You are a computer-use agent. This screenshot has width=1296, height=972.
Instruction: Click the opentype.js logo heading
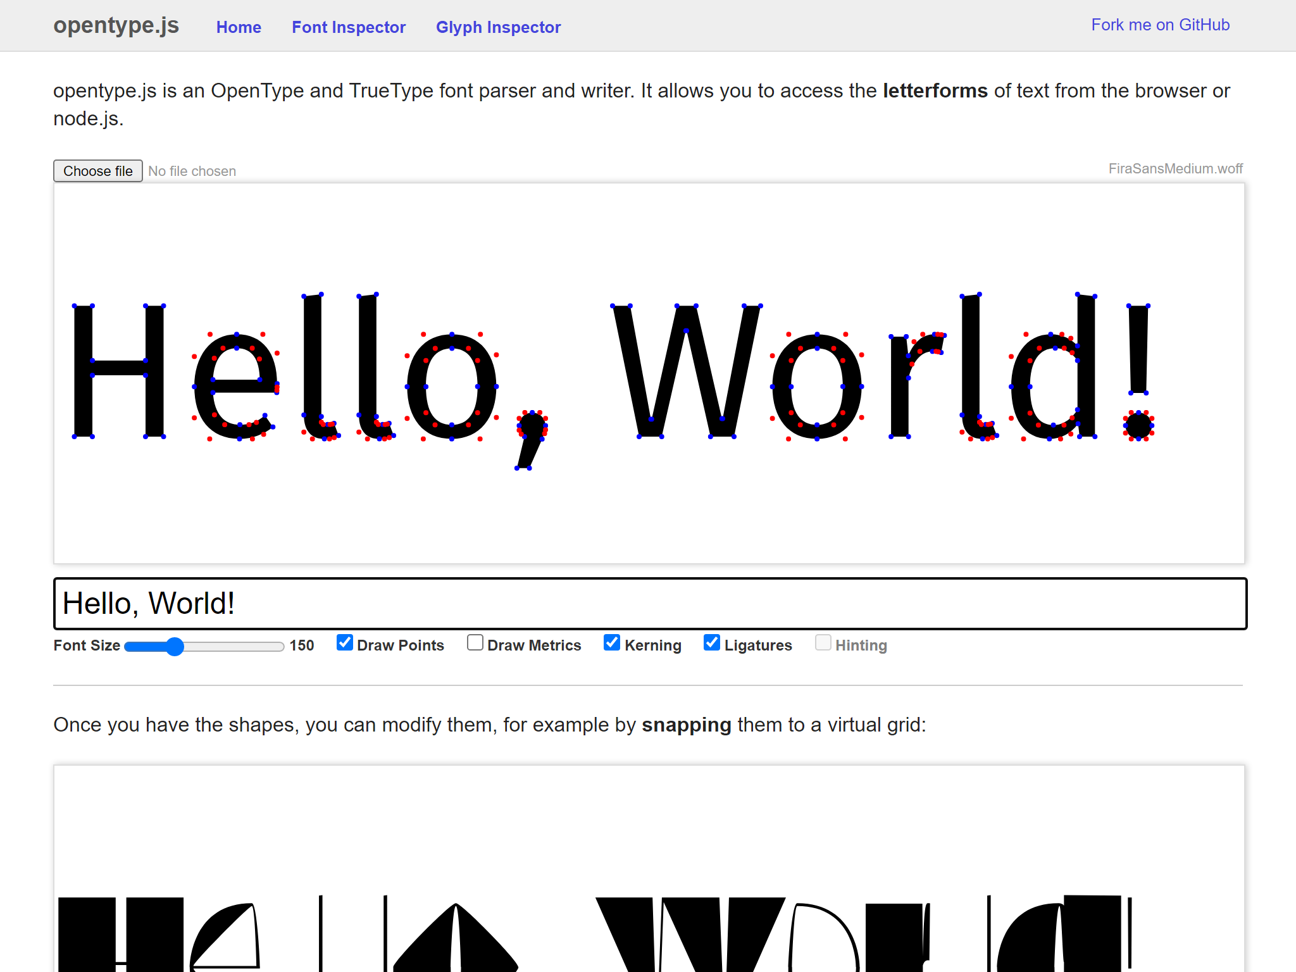click(x=116, y=25)
